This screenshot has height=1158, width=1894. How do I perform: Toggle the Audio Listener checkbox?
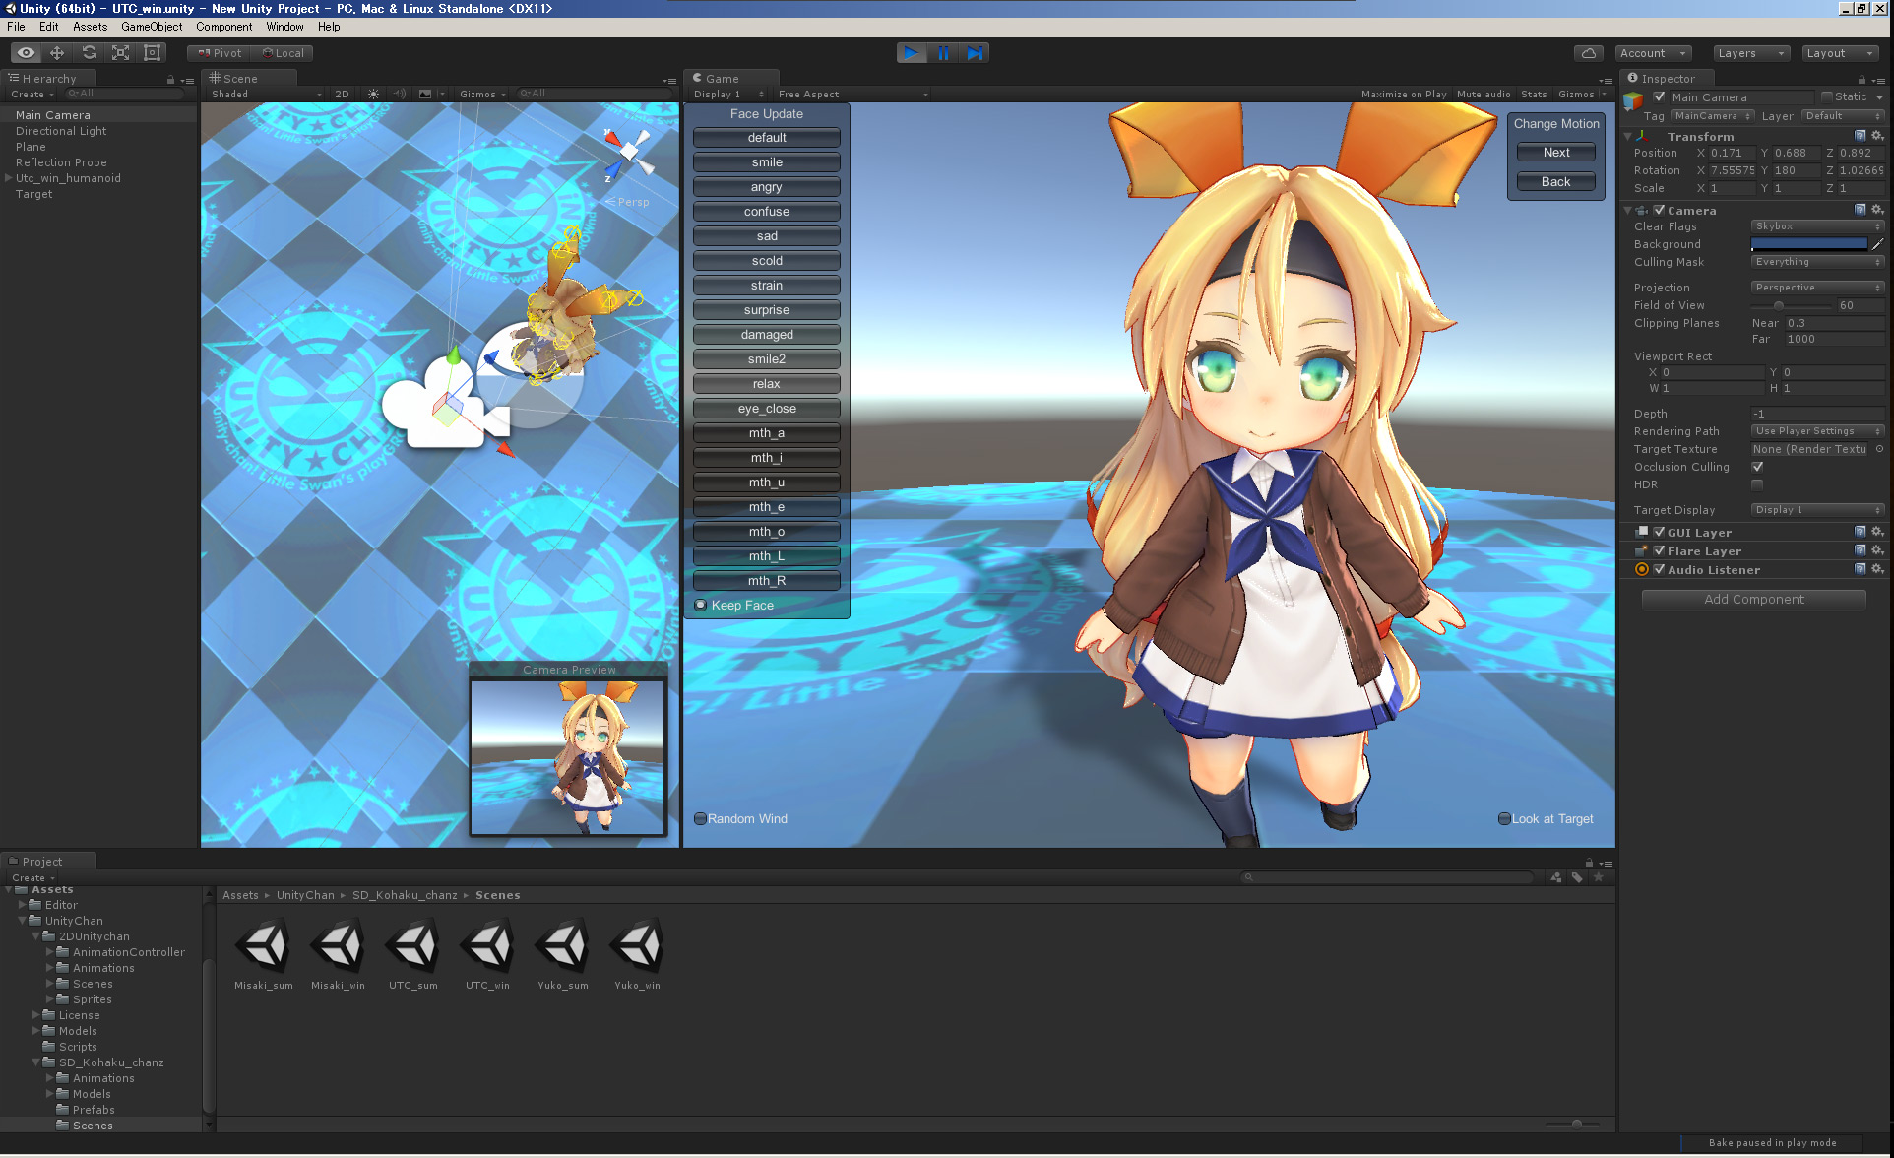1660,569
